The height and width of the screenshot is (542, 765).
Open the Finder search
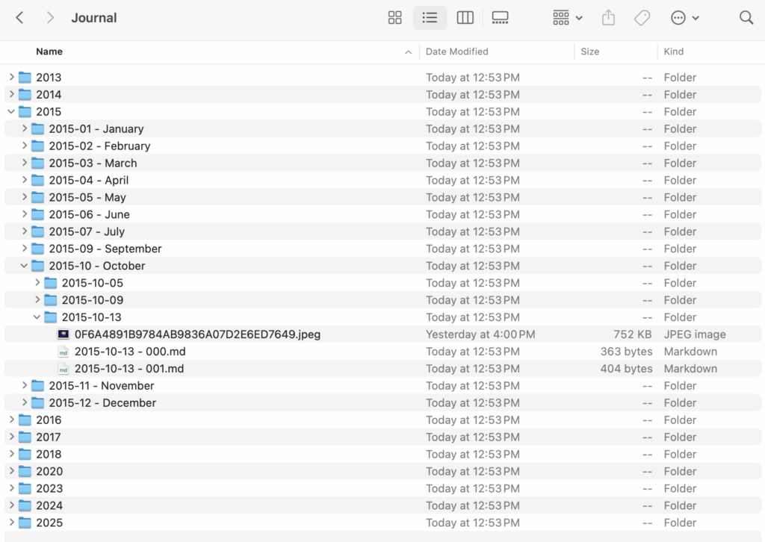pos(746,18)
